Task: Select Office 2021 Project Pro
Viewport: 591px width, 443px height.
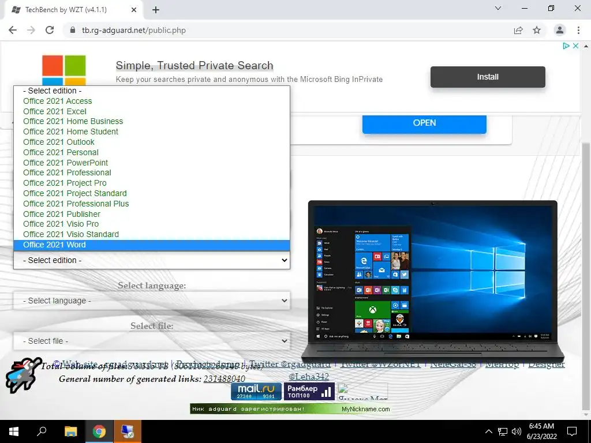Action: [152, 183]
